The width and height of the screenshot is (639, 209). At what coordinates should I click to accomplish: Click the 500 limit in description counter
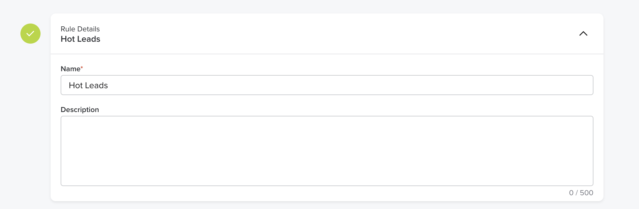tap(587, 193)
